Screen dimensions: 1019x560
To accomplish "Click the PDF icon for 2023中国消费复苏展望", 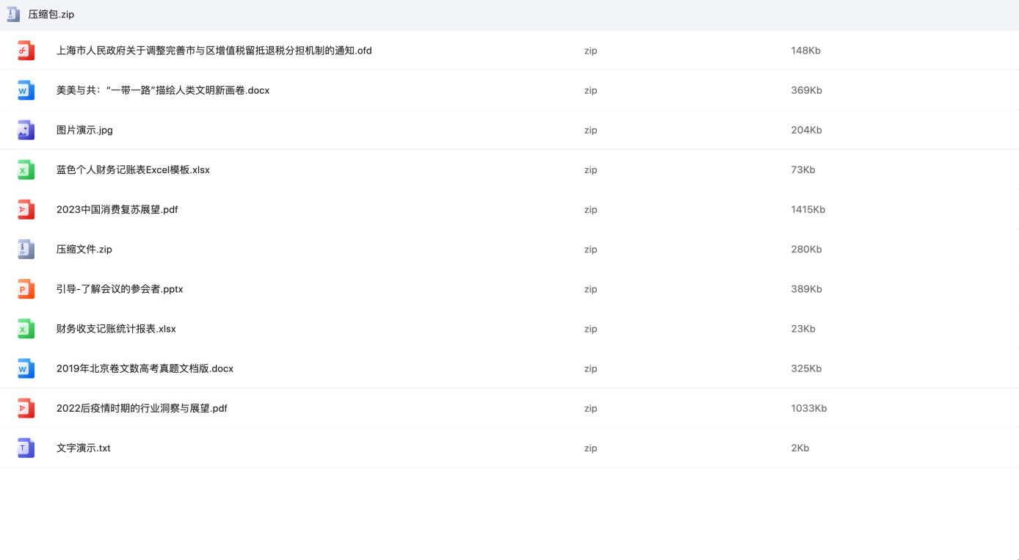I will coord(26,209).
